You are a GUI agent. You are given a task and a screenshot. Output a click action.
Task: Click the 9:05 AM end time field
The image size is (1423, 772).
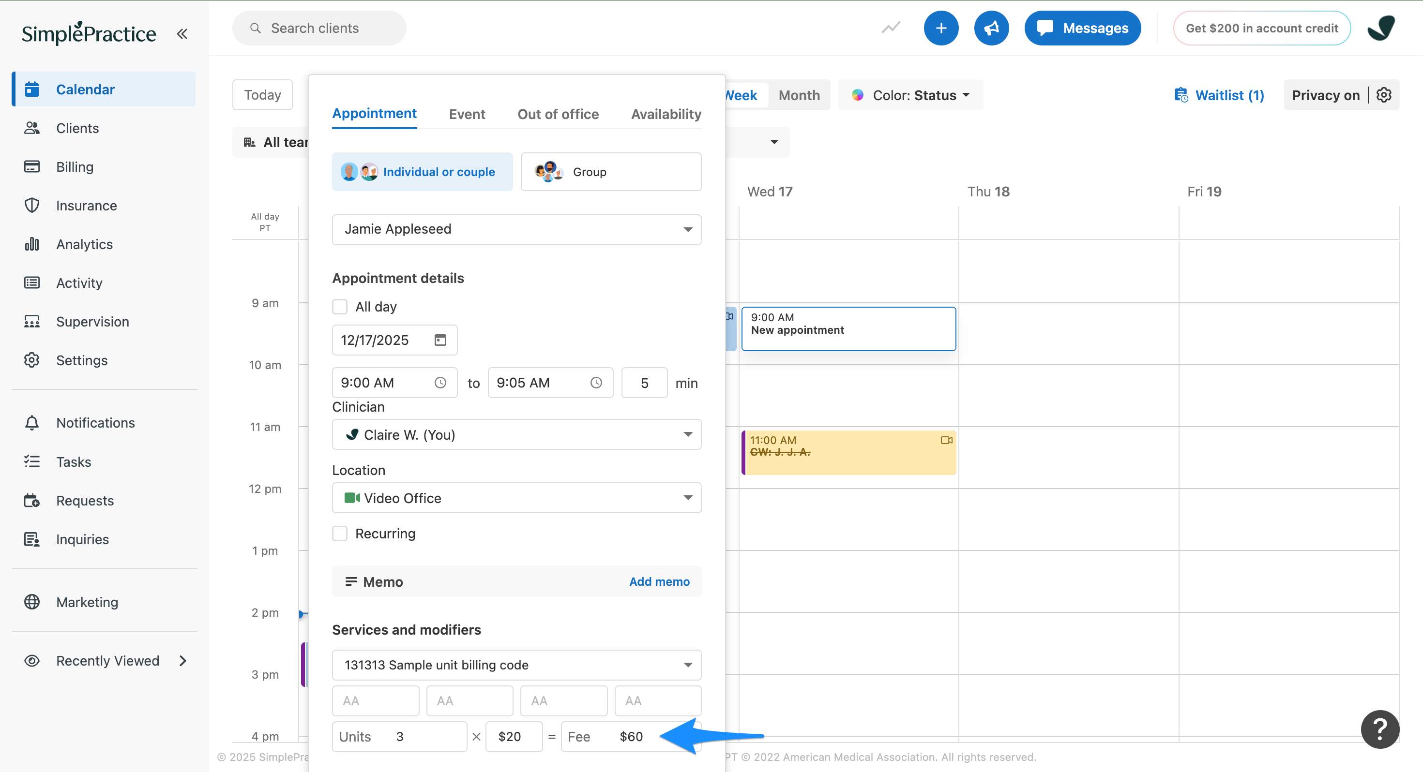(x=550, y=382)
